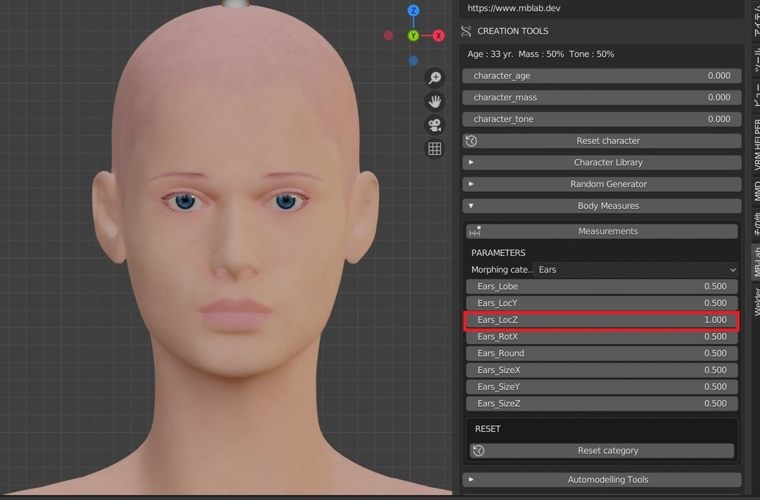The image size is (760, 500).
Task: Click the Ears_Lobe slider
Action: [602, 286]
